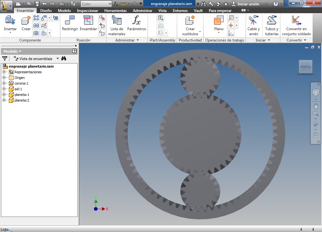The image size is (322, 232).
Task: Open the Color override combo box
Action: tap(96, 4)
